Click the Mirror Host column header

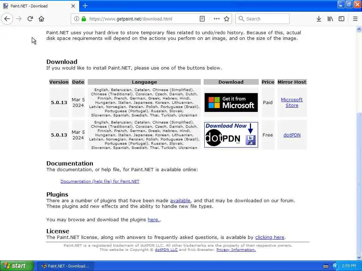click(x=292, y=82)
